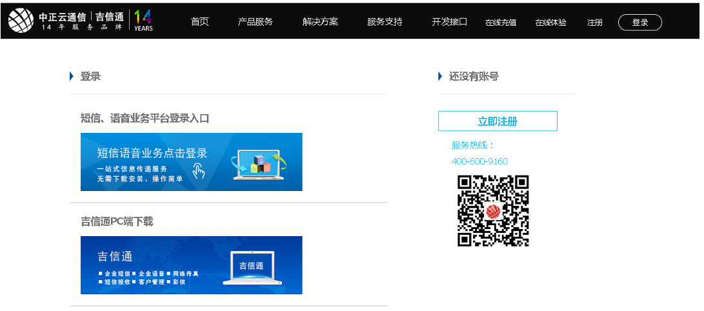Click the 中正云通信 globe logo icon
Screen dimensions: 704x311
pyautogui.click(x=21, y=21)
